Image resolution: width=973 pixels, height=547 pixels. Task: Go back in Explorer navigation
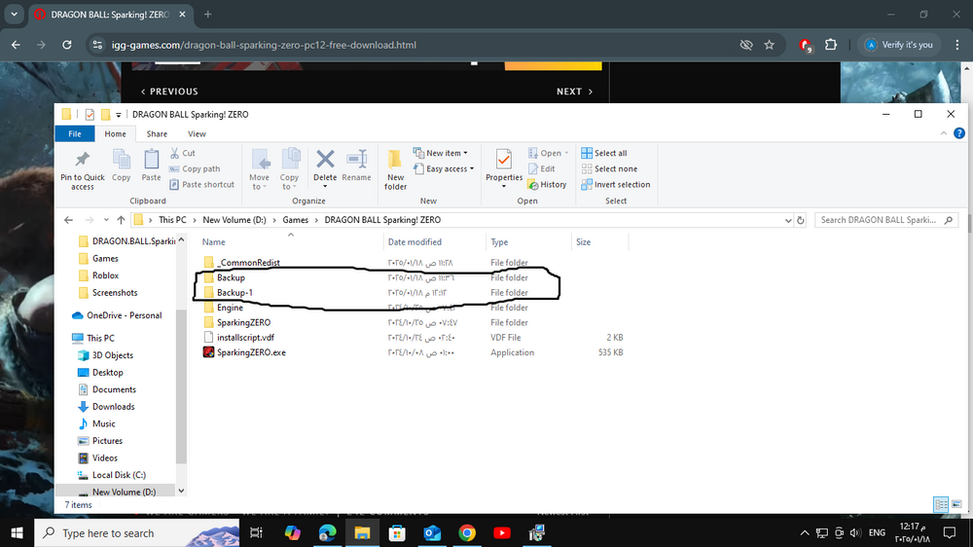pos(68,220)
